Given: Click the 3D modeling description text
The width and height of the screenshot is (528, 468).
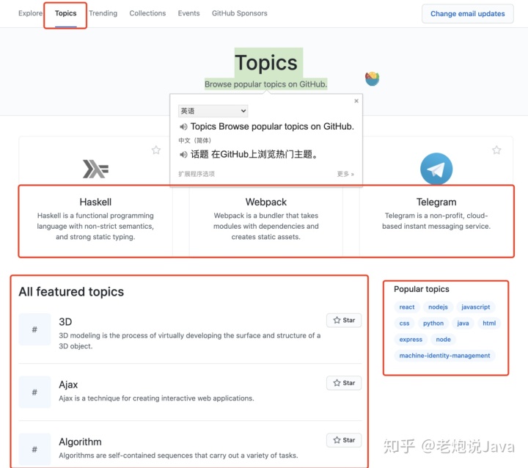Looking at the screenshot, I should [x=190, y=340].
